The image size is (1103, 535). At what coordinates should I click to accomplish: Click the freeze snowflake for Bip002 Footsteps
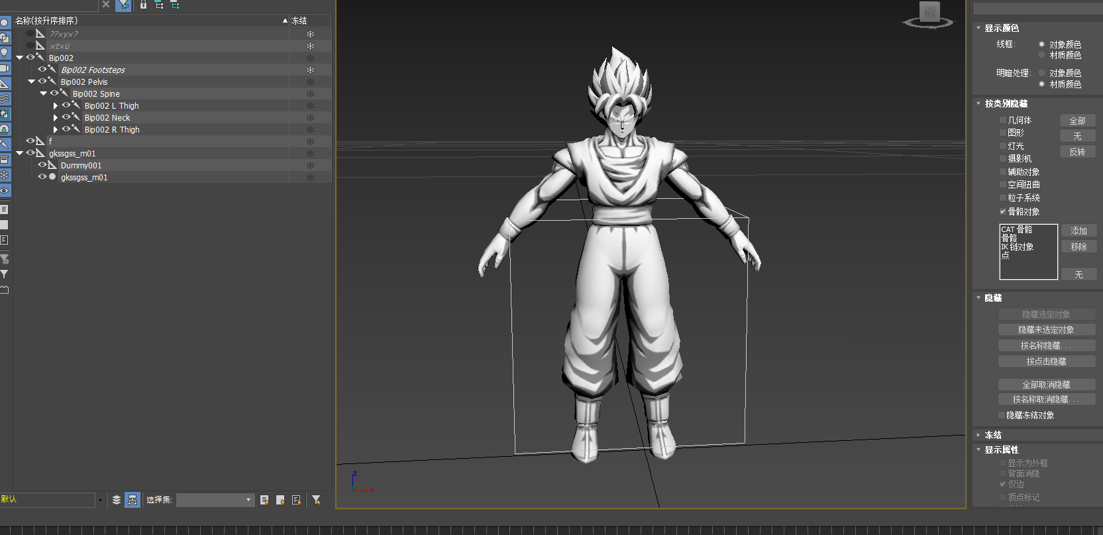tap(310, 70)
